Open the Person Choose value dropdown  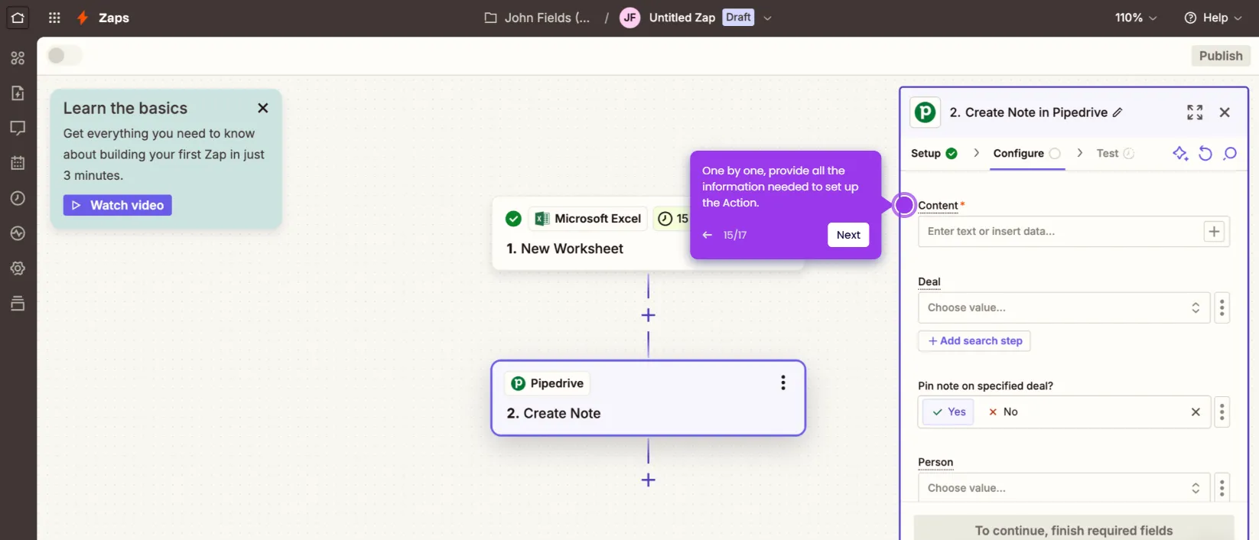pos(1064,487)
